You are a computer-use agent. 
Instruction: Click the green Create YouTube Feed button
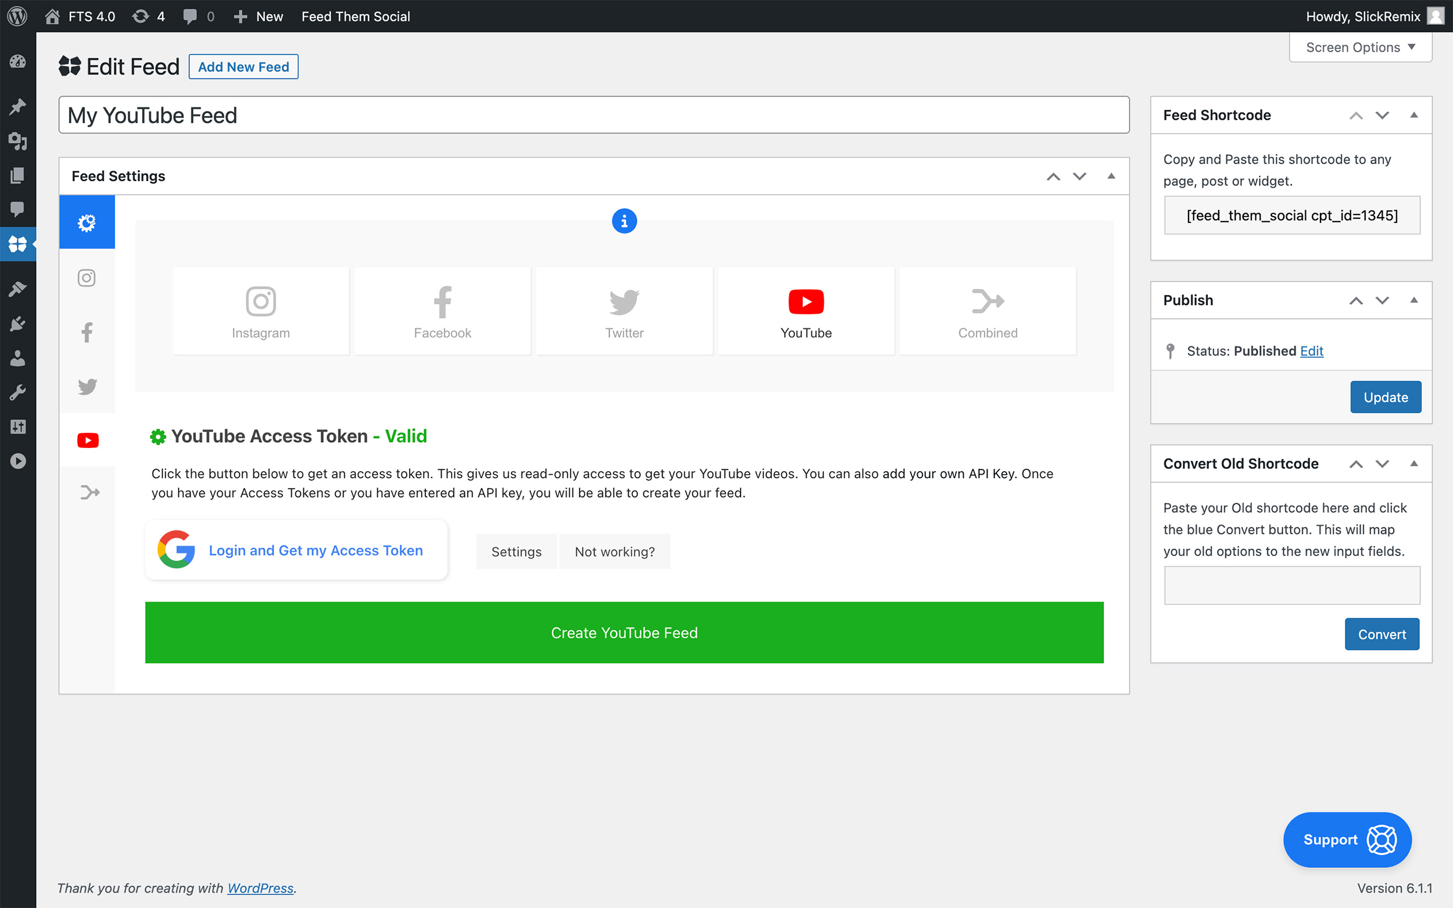(624, 633)
